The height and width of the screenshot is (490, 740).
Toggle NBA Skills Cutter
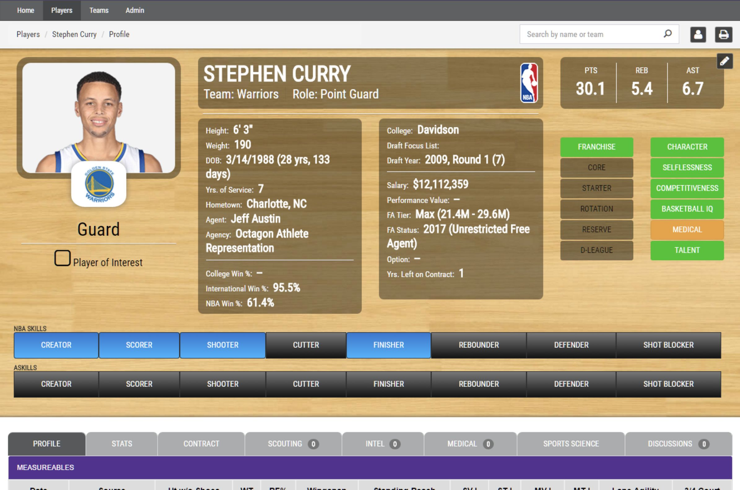(306, 345)
